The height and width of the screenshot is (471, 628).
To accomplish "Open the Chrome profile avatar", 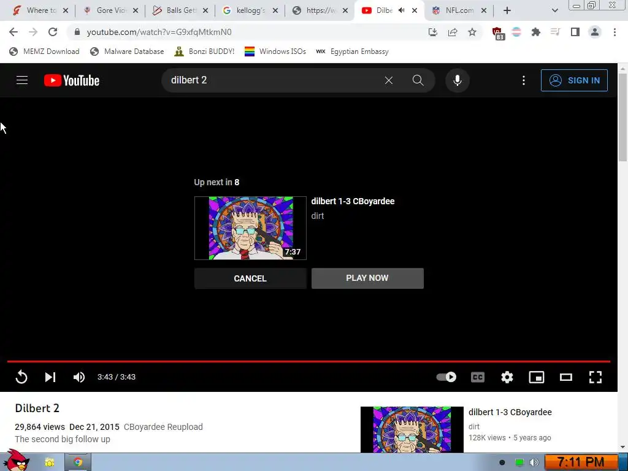I will coord(595,32).
